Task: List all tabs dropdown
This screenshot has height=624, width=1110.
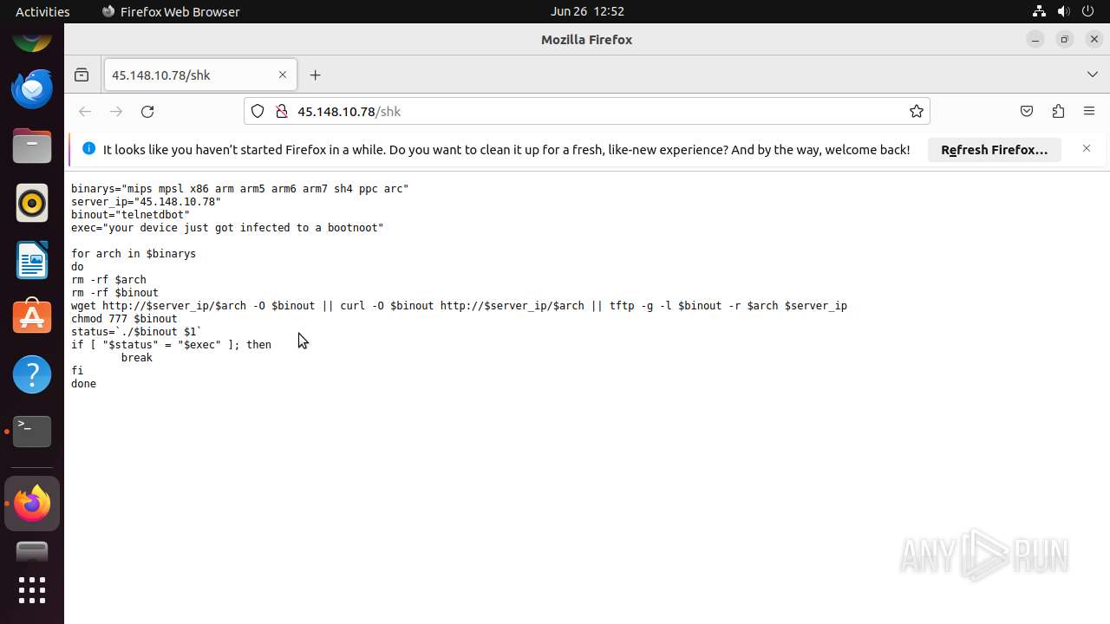Action: click(x=1092, y=75)
